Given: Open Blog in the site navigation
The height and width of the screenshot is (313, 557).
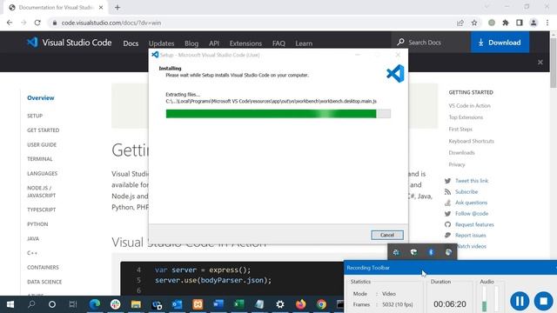Looking at the screenshot, I should coord(191,43).
